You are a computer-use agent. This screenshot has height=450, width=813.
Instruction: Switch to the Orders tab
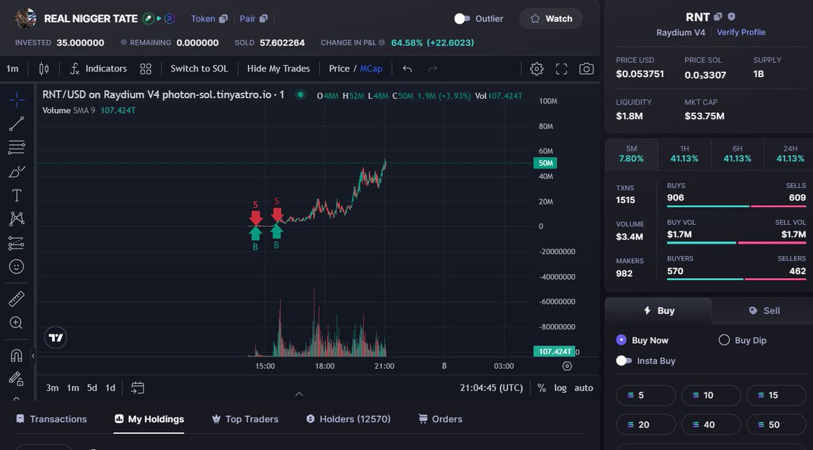point(440,419)
